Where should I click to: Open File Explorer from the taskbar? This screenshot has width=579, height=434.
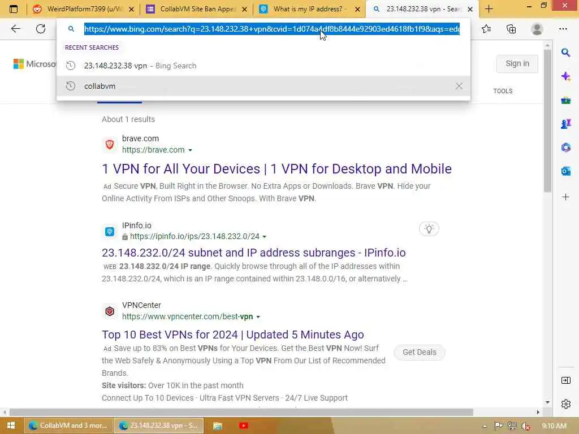pyautogui.click(x=218, y=426)
